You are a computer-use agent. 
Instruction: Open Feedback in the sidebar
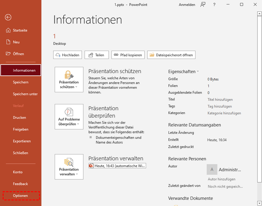click(x=21, y=184)
